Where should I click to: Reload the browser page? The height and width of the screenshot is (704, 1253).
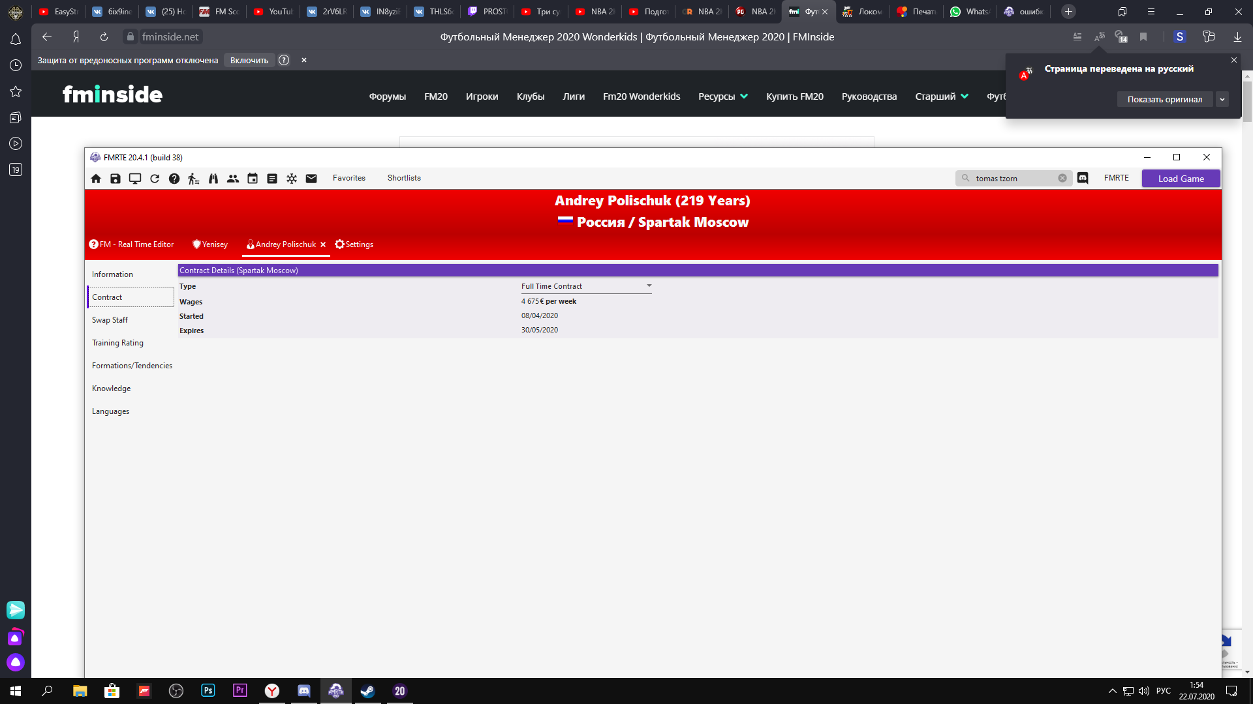click(x=104, y=37)
